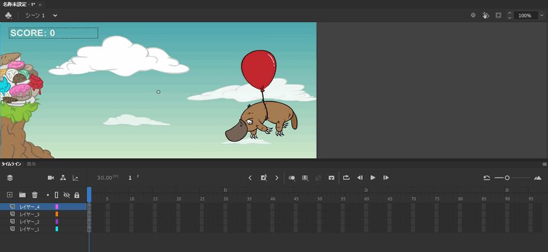Click the new layer icon
Image resolution: width=548 pixels, height=252 pixels.
pos(9,195)
